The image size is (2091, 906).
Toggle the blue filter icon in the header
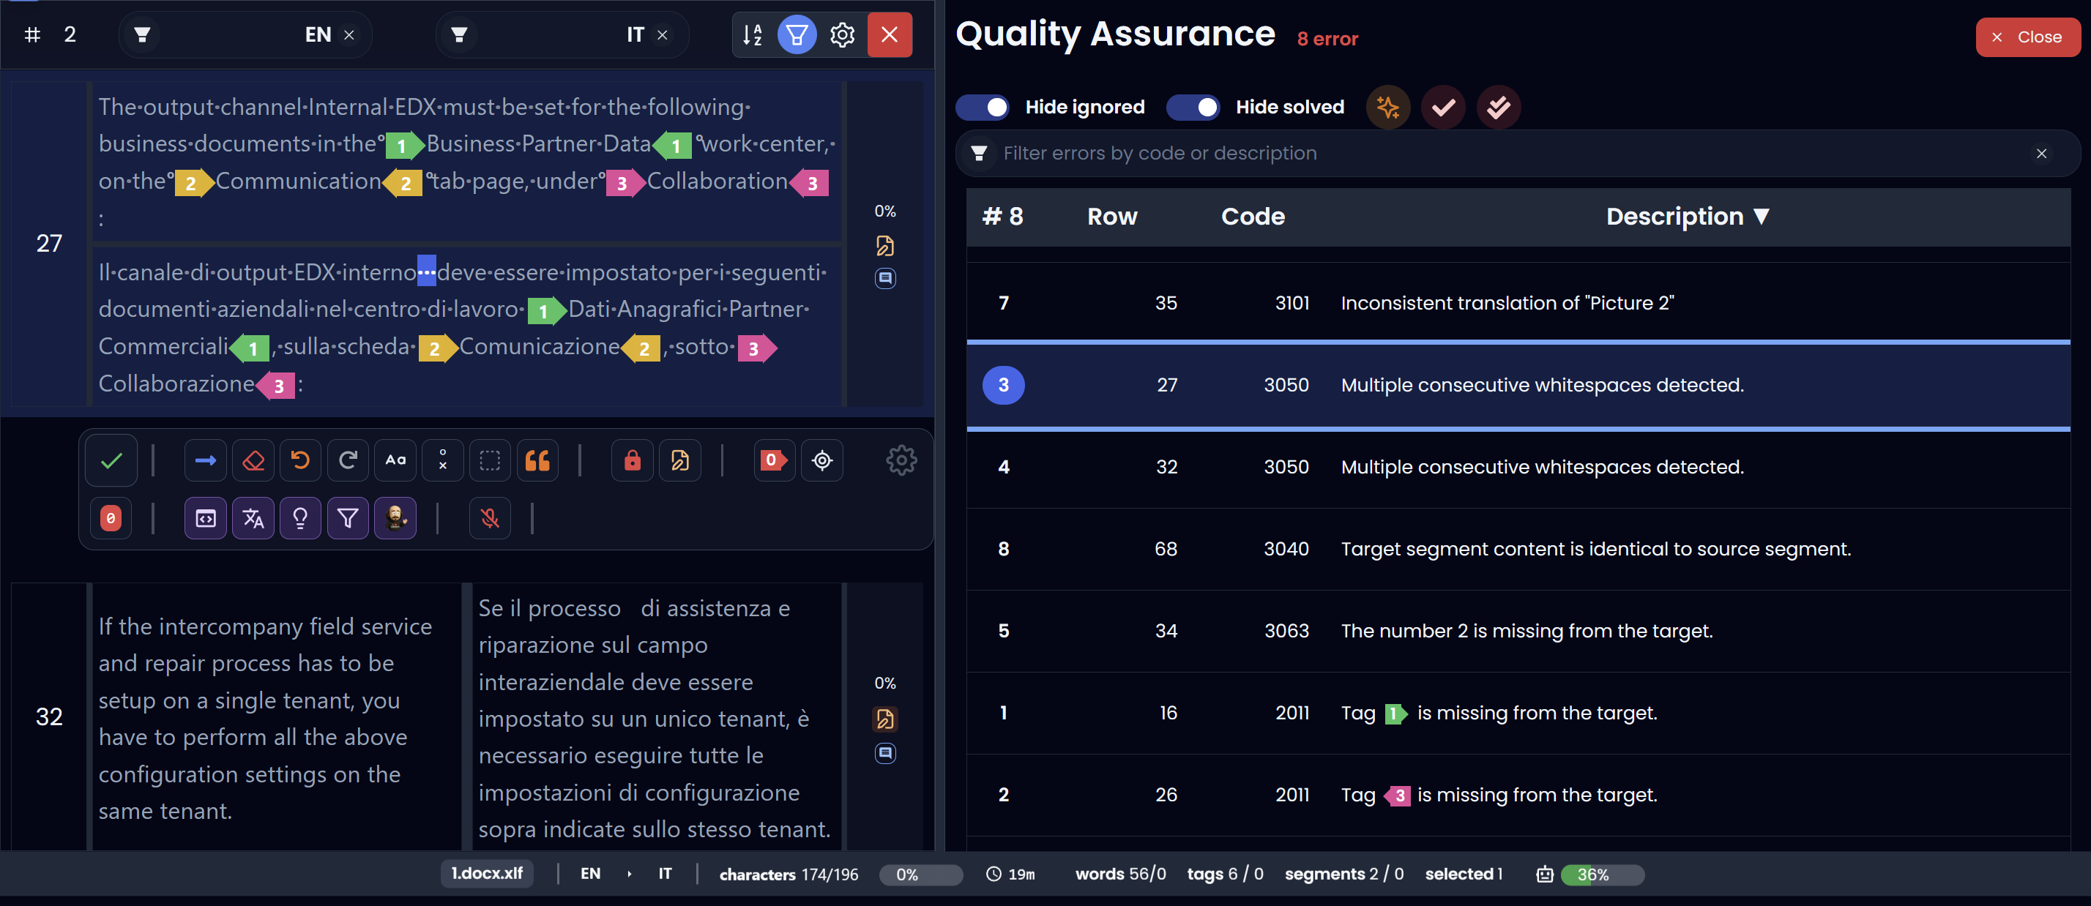click(x=797, y=34)
